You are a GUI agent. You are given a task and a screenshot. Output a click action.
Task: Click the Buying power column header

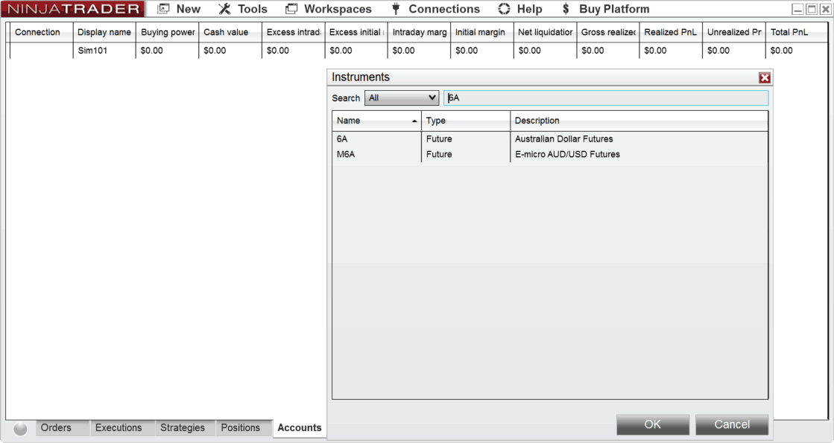pyautogui.click(x=167, y=33)
